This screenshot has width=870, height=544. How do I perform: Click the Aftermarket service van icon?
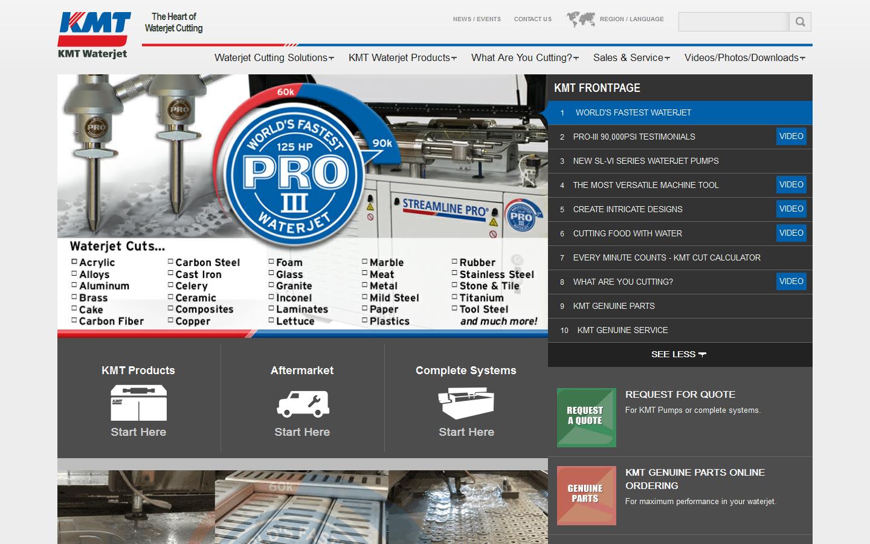point(302,404)
